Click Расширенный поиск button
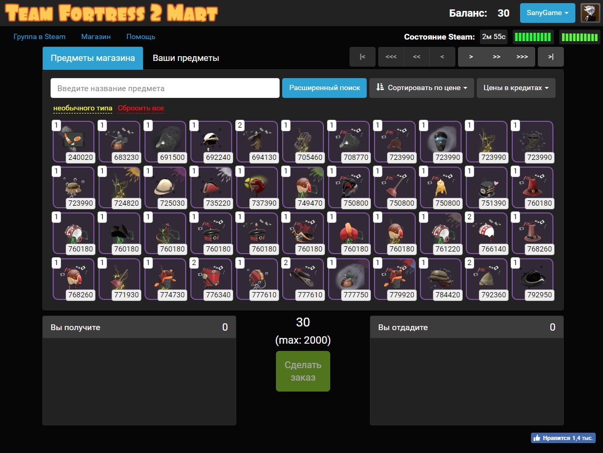This screenshot has width=603, height=453. pyautogui.click(x=324, y=88)
